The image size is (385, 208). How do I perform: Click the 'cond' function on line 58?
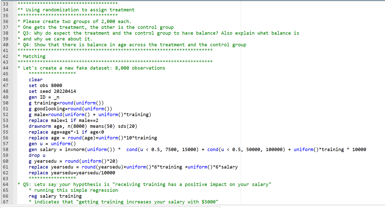pos(132,149)
